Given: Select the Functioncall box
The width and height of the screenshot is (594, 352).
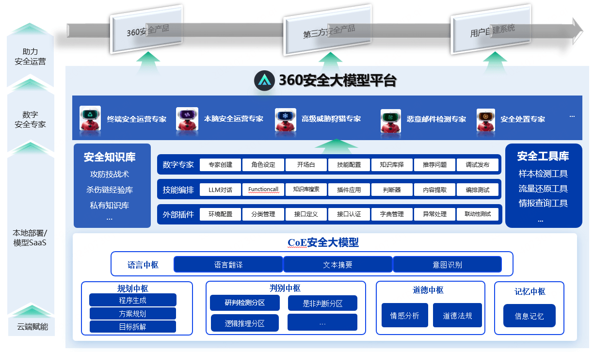Looking at the screenshot, I should point(263,190).
